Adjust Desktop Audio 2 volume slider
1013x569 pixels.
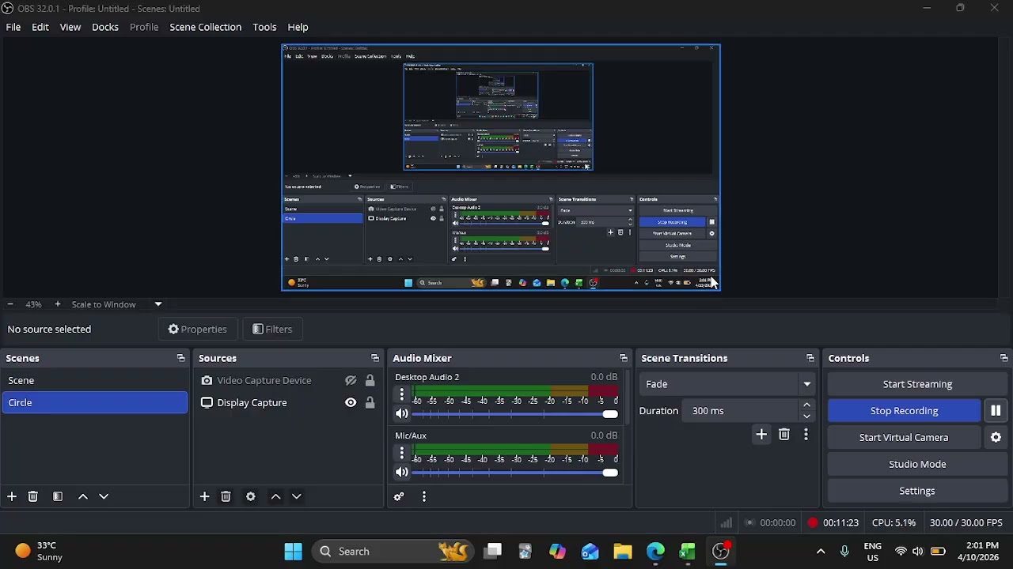pyautogui.click(x=514, y=414)
